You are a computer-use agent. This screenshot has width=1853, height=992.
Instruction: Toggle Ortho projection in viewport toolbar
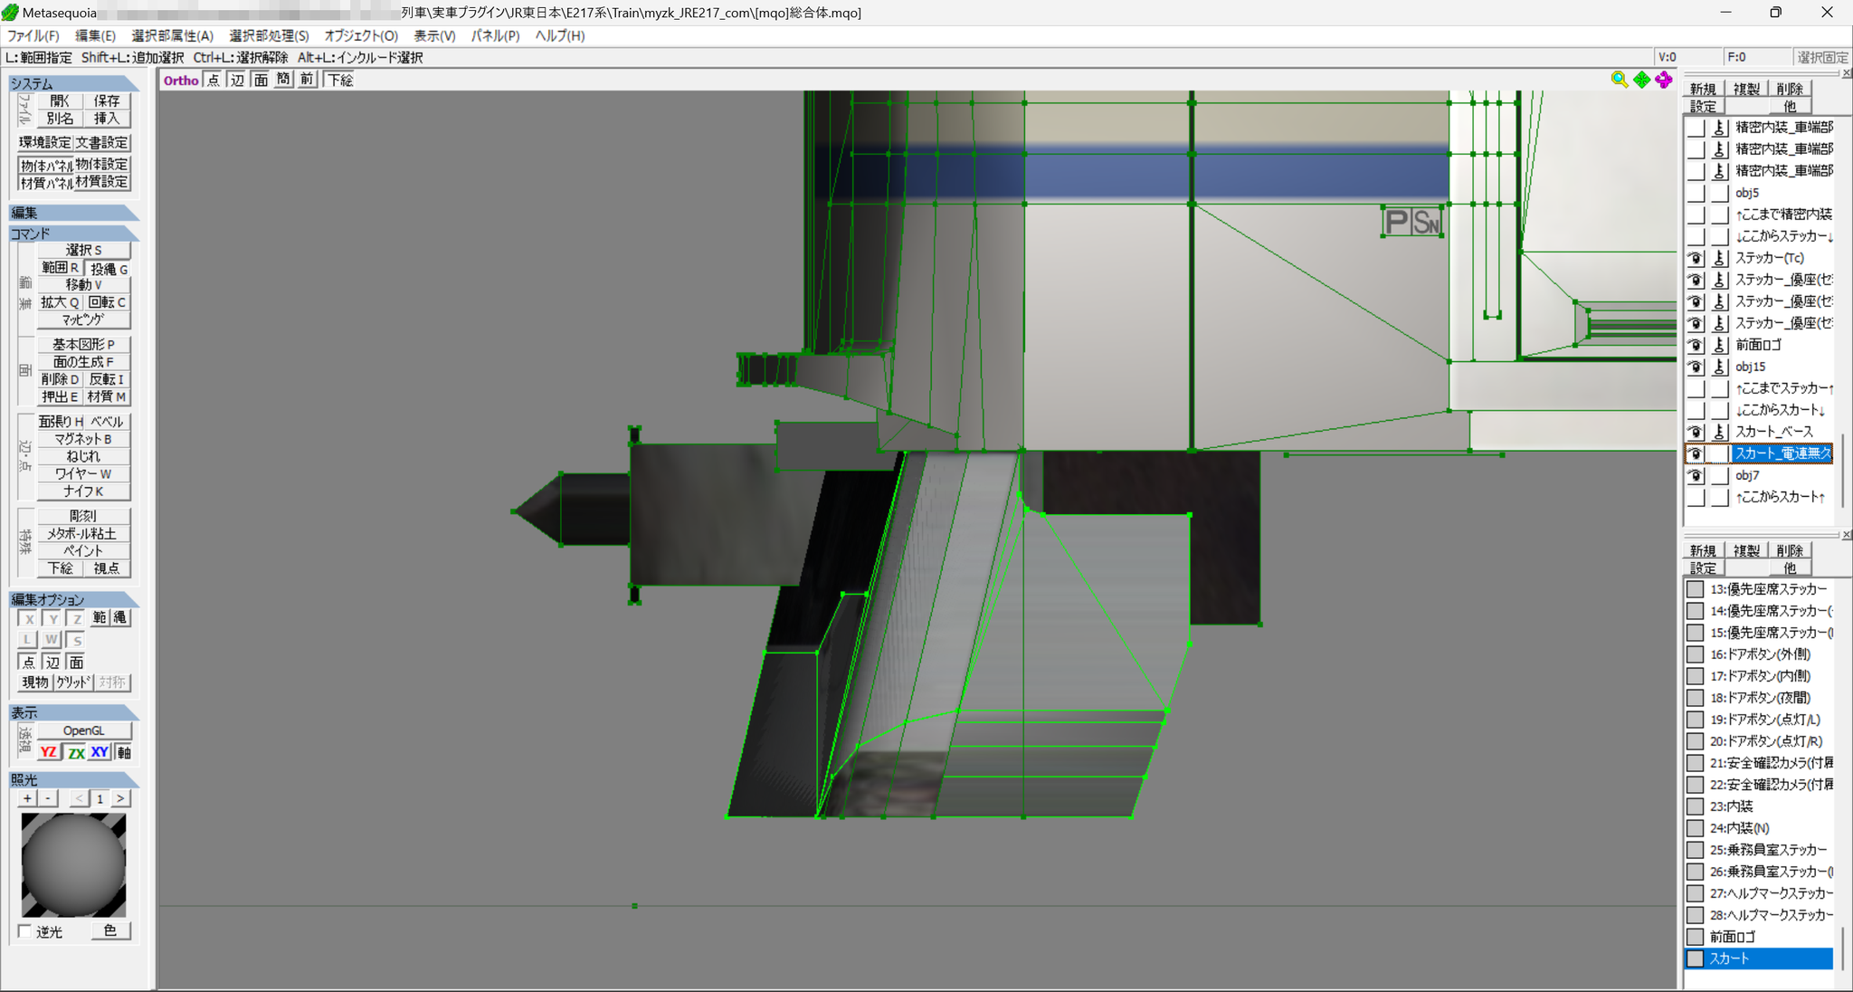point(181,80)
